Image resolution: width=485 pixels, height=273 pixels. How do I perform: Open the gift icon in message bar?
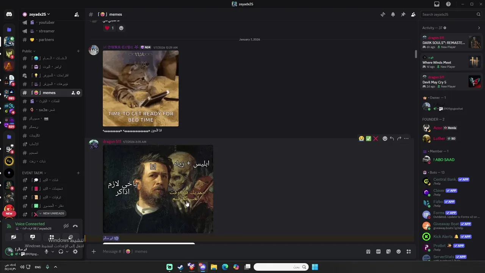click(x=368, y=251)
